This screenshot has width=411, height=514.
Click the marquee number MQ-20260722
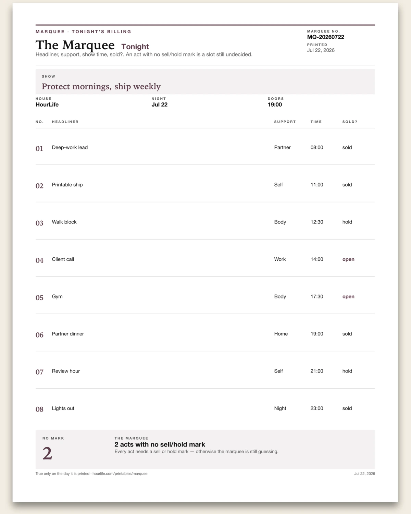tap(325, 37)
